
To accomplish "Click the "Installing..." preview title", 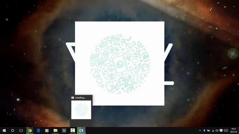I will point(80,98).
